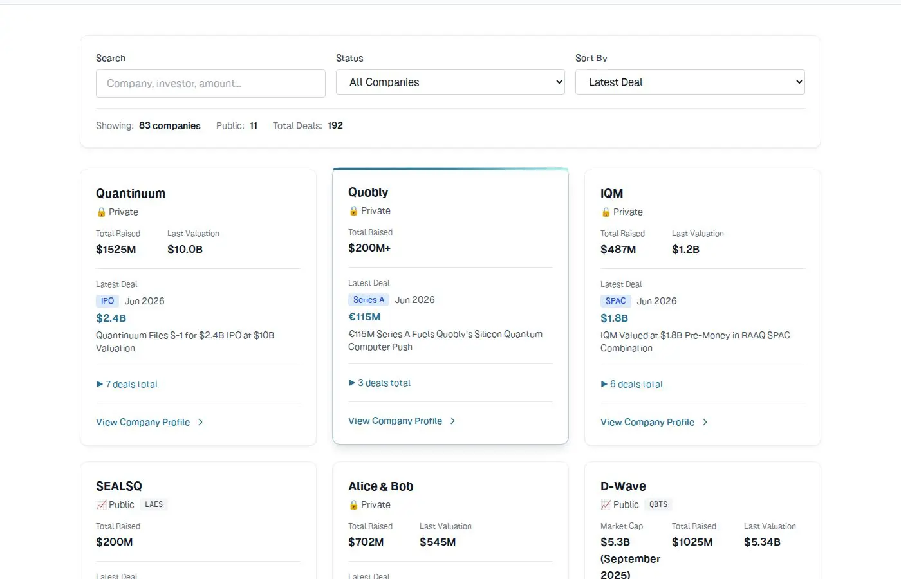
Task: Focus the company search input field
Action: 210,84
